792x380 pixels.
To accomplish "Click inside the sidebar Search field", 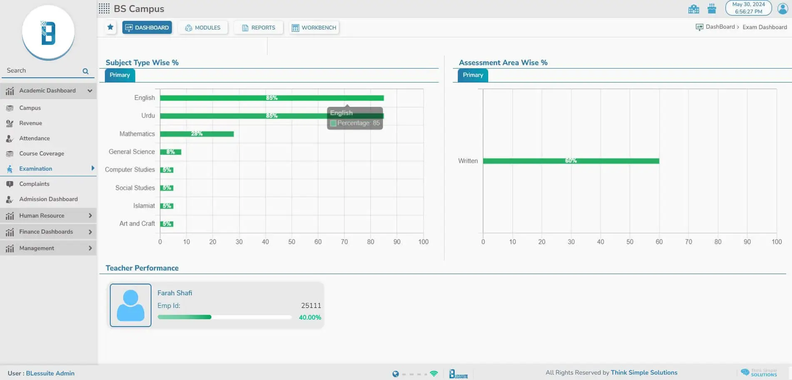I will [42, 71].
